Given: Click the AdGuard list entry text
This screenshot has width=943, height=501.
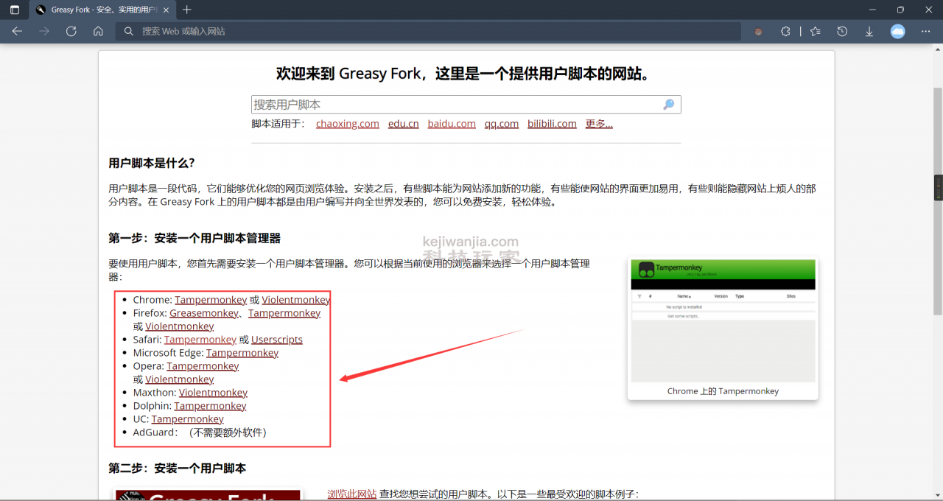Looking at the screenshot, I should click(200, 432).
